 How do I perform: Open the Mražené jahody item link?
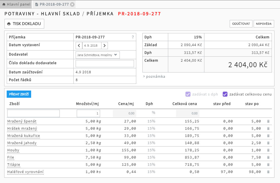click(x=22, y=143)
